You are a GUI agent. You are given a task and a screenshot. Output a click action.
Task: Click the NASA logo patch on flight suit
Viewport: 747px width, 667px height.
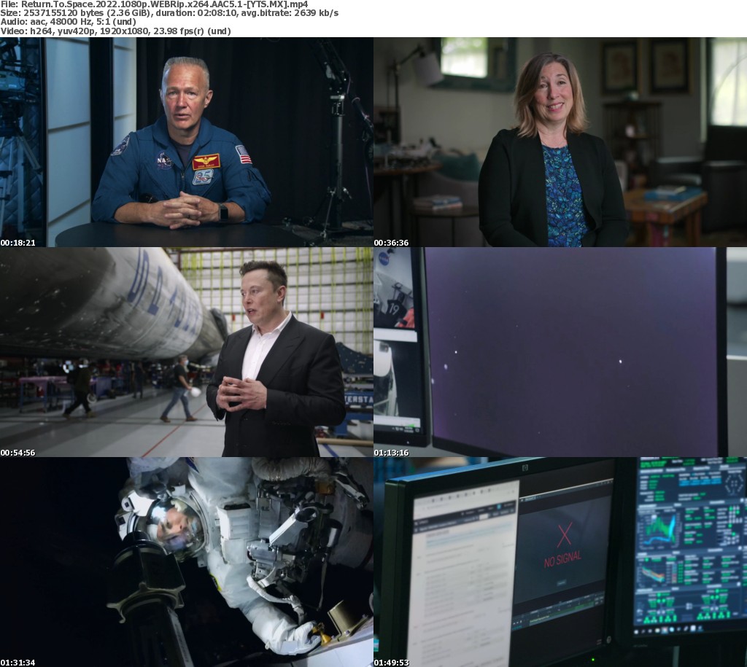tap(164, 160)
